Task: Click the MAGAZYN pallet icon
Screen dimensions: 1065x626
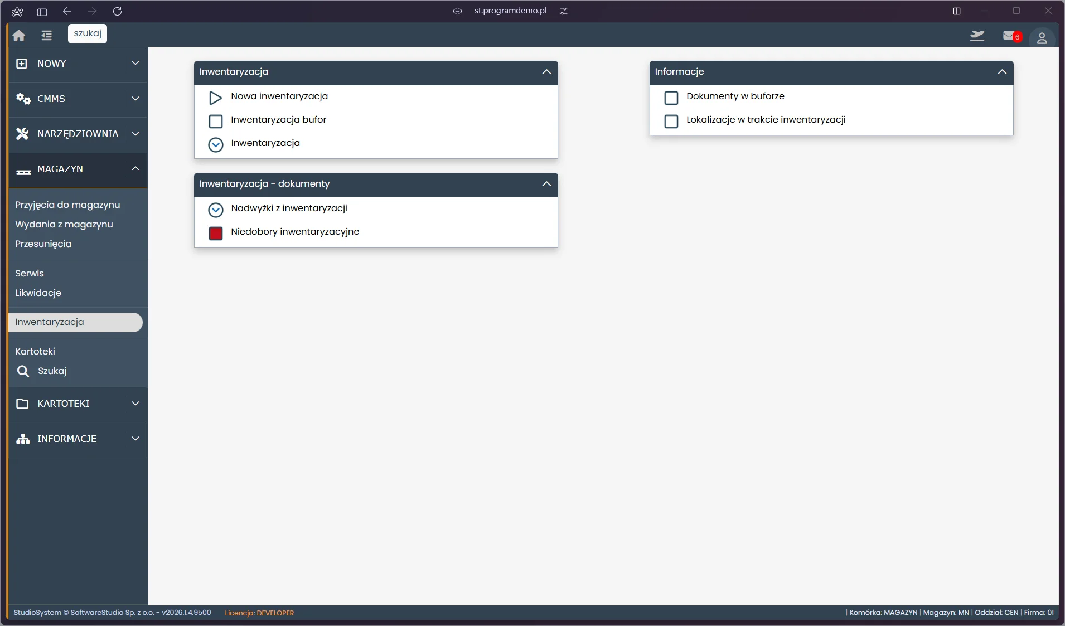Action: pos(23,172)
